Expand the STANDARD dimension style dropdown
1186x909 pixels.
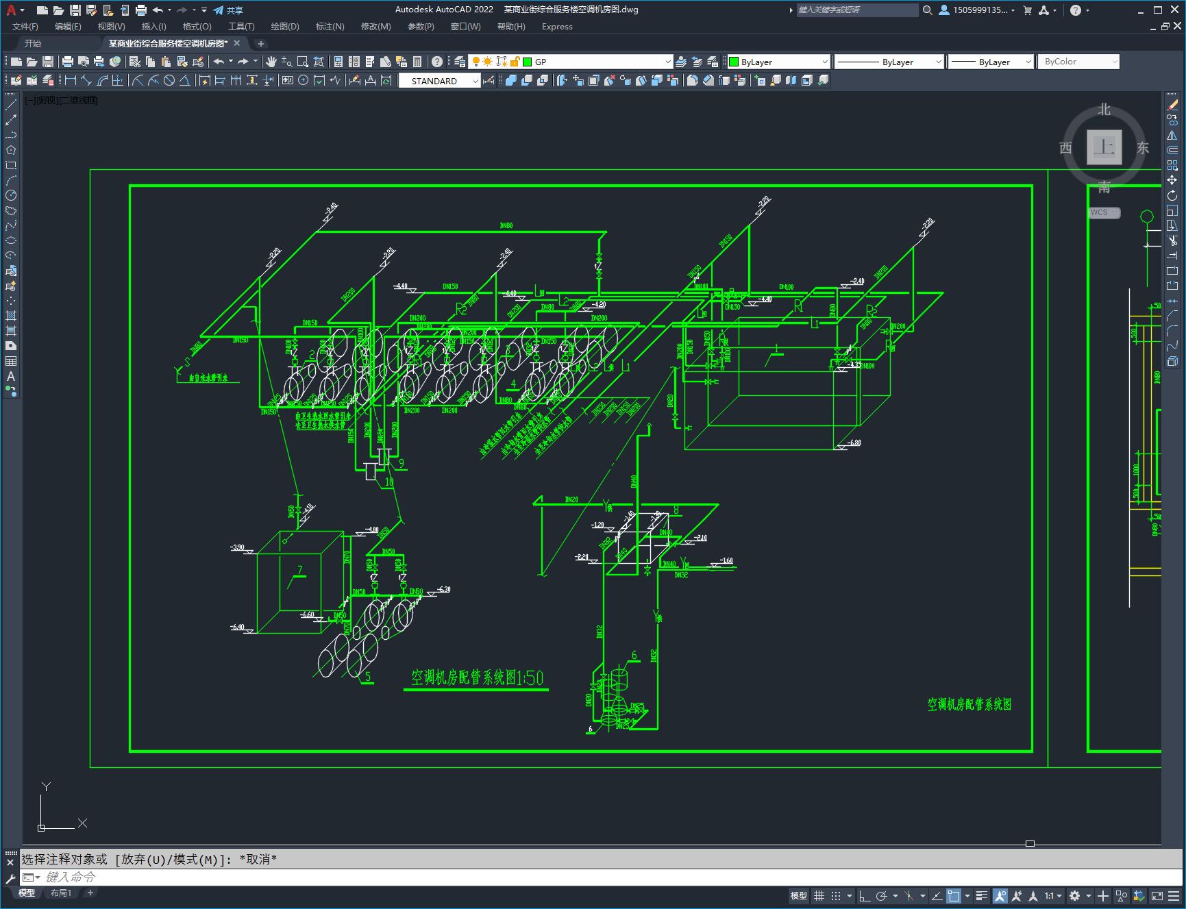pyautogui.click(x=439, y=81)
